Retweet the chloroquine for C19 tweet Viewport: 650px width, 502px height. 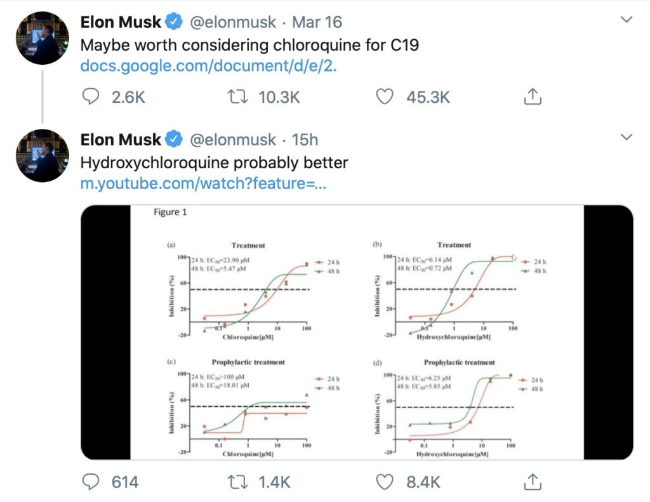(237, 96)
